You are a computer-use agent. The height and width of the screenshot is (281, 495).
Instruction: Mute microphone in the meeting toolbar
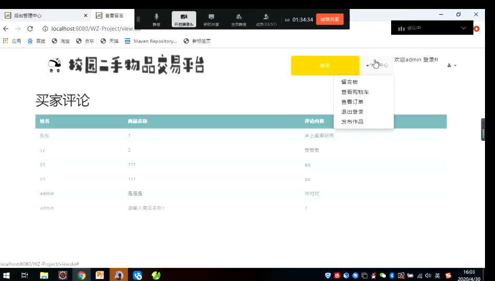[156, 20]
